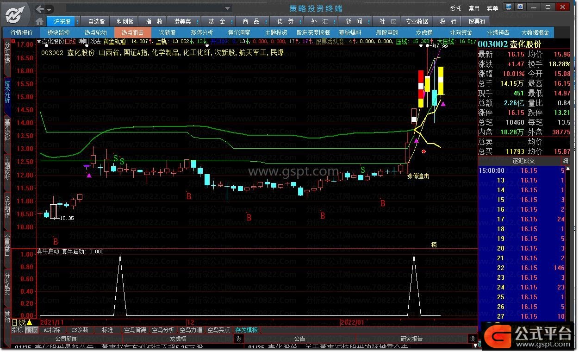579x352 pixels.
Task: Open the back-history dropdown arrow
Action: pyautogui.click(x=49, y=9)
